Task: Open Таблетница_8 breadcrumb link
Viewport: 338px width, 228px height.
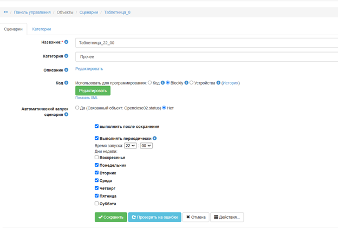Action: click(x=117, y=12)
